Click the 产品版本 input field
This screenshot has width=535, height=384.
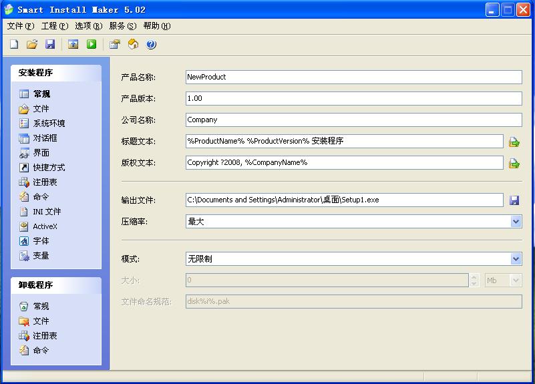(x=354, y=99)
